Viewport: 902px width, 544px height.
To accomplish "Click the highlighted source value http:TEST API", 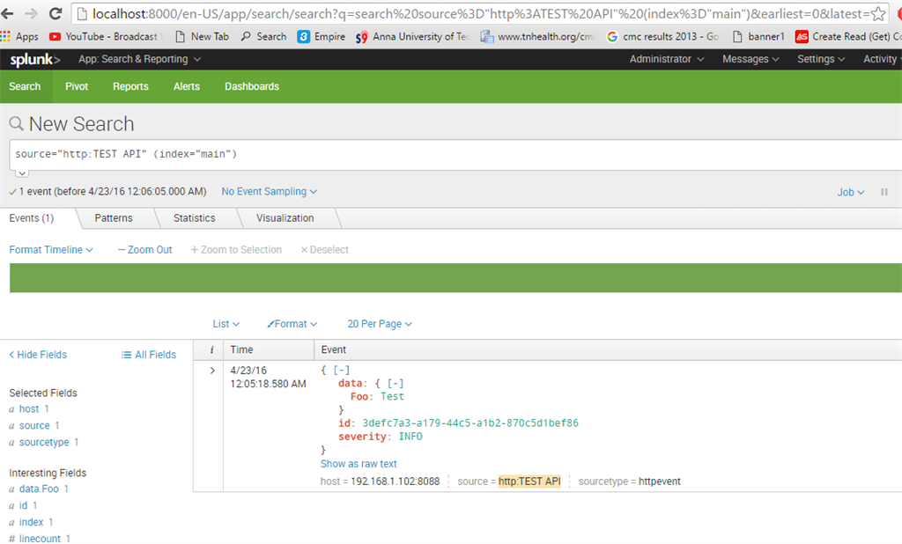I will [529, 482].
